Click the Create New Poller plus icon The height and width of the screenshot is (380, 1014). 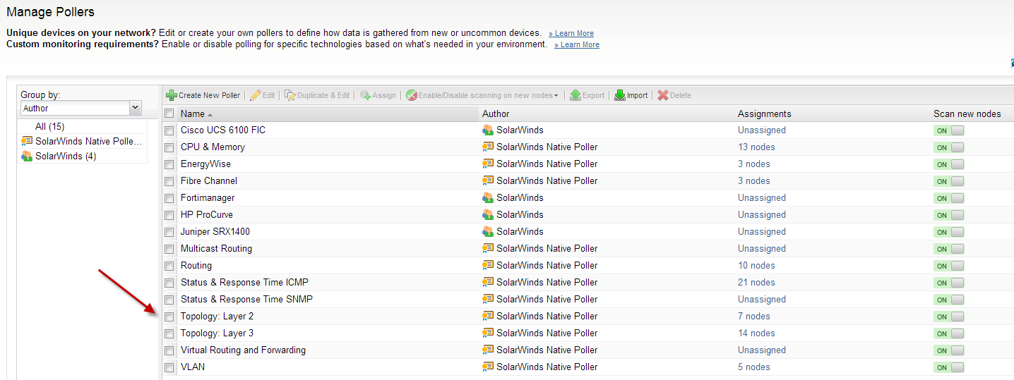pos(171,95)
